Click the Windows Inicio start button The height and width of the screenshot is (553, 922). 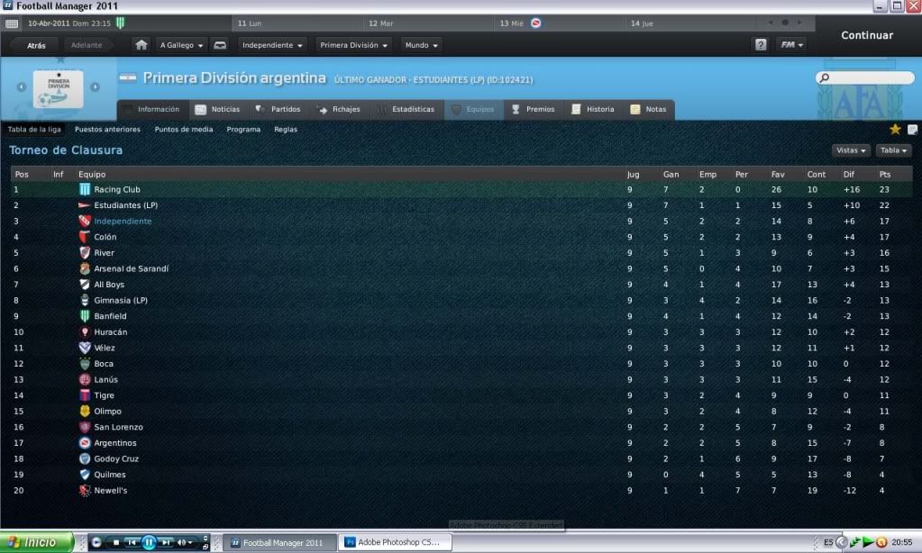point(36,542)
